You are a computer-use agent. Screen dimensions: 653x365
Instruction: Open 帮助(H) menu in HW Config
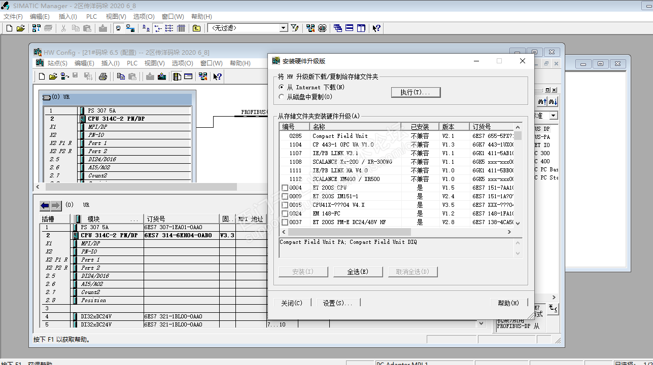pyautogui.click(x=240, y=63)
